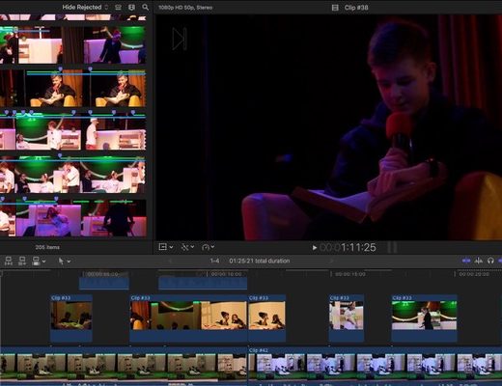The image size is (502, 386).
Task: Select Clip #42 in the primary storyline
Action: pyautogui.click(x=375, y=366)
